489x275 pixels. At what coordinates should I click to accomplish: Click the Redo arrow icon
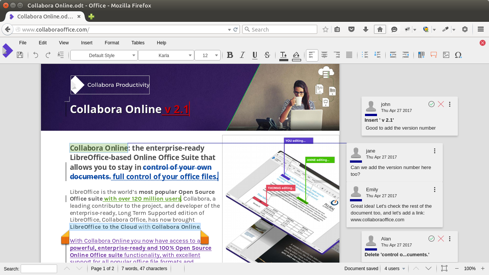pyautogui.click(x=48, y=55)
